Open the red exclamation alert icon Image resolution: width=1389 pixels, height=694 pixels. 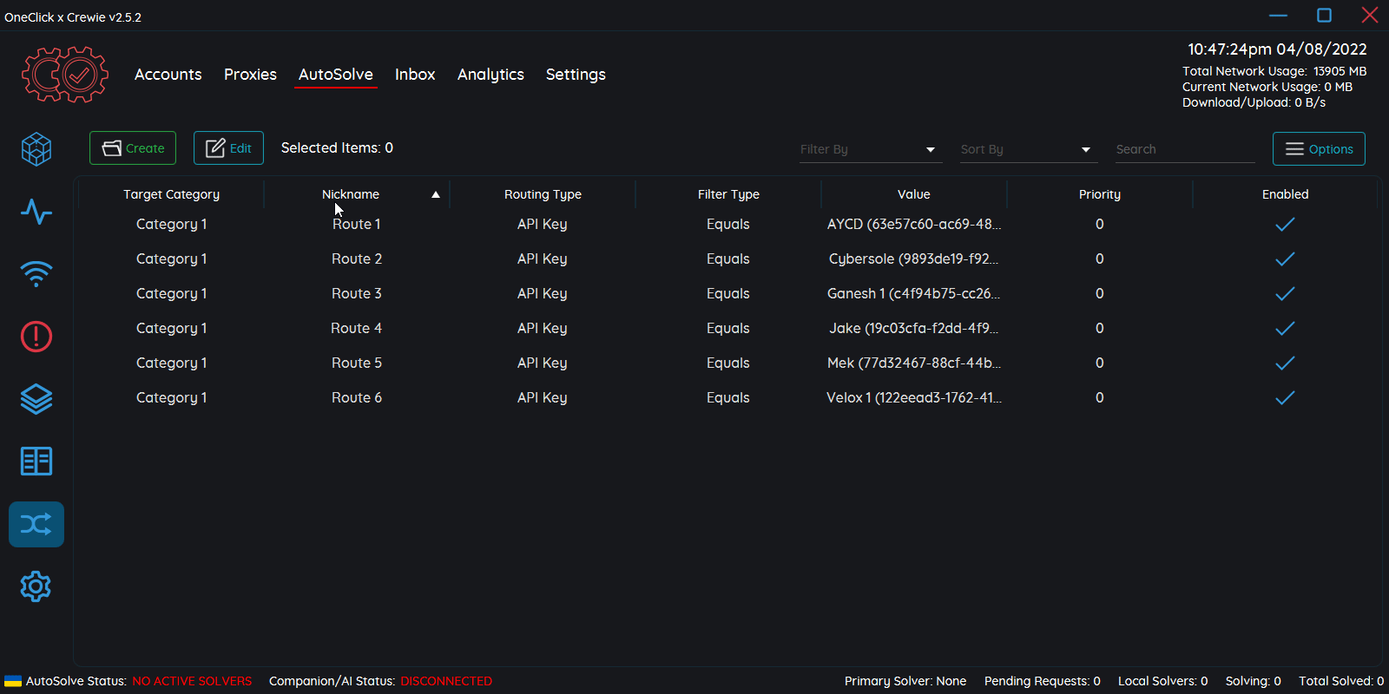pyautogui.click(x=36, y=337)
